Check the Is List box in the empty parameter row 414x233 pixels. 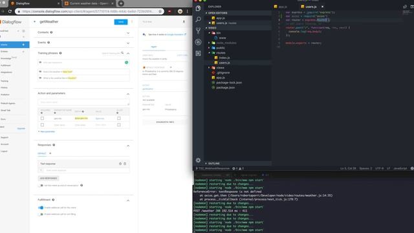coord(119,125)
